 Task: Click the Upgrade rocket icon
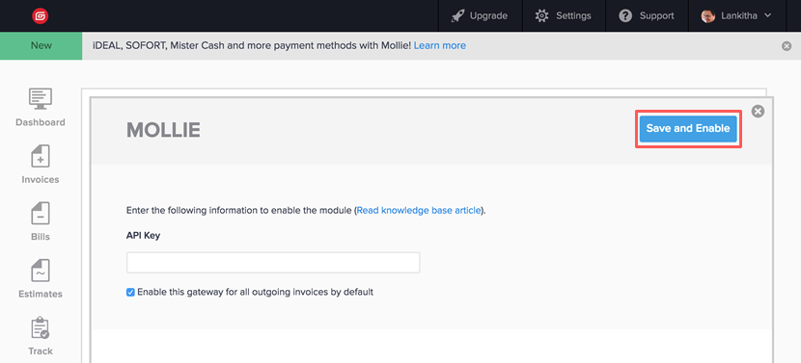click(x=457, y=15)
